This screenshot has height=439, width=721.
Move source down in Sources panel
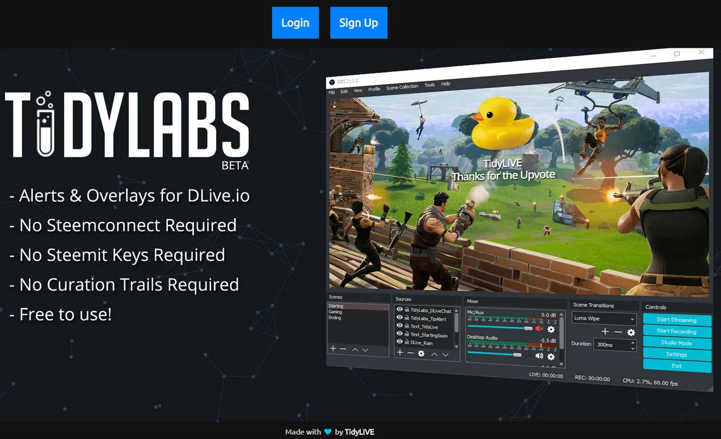(x=446, y=355)
